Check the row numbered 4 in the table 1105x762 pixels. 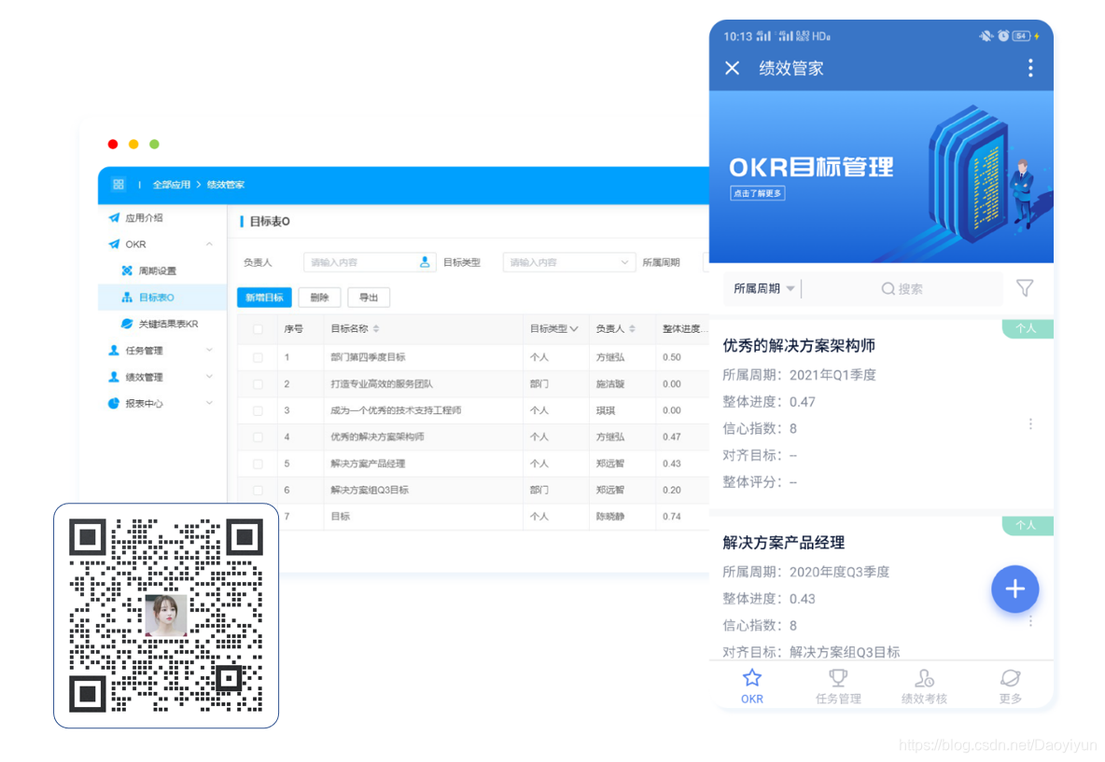click(x=258, y=437)
